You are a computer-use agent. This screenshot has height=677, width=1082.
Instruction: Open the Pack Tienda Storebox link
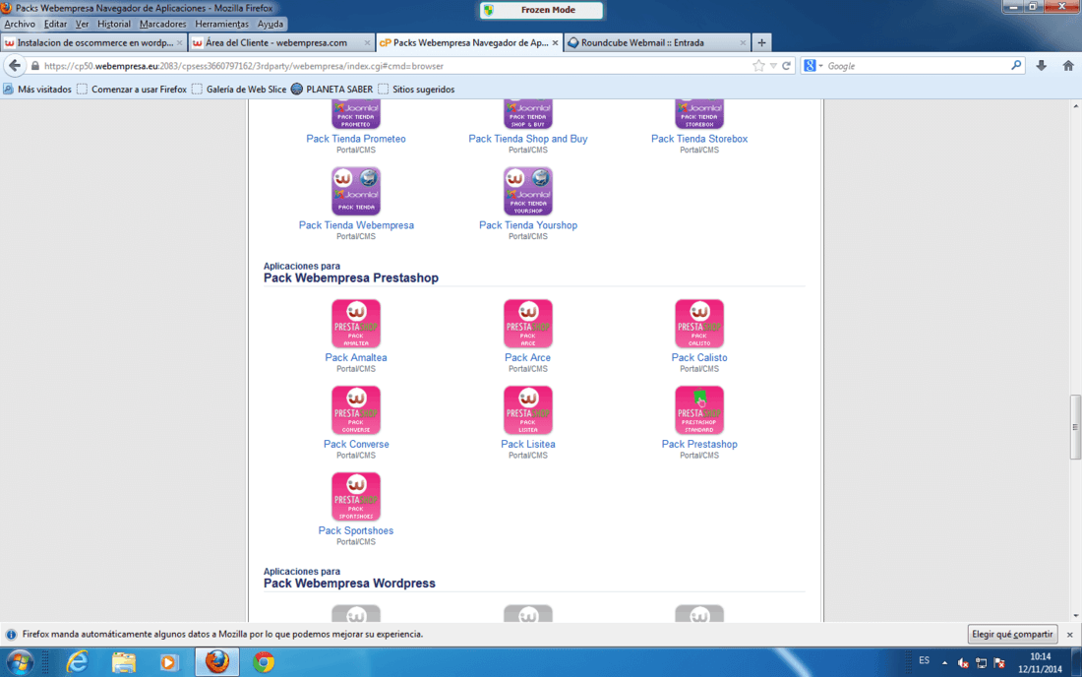(699, 139)
